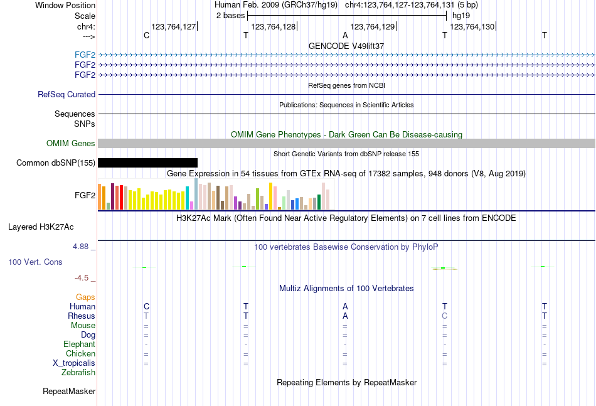The height and width of the screenshot is (406, 596).
Task: Click the reference base A in the ruler
Action: pos(345,35)
